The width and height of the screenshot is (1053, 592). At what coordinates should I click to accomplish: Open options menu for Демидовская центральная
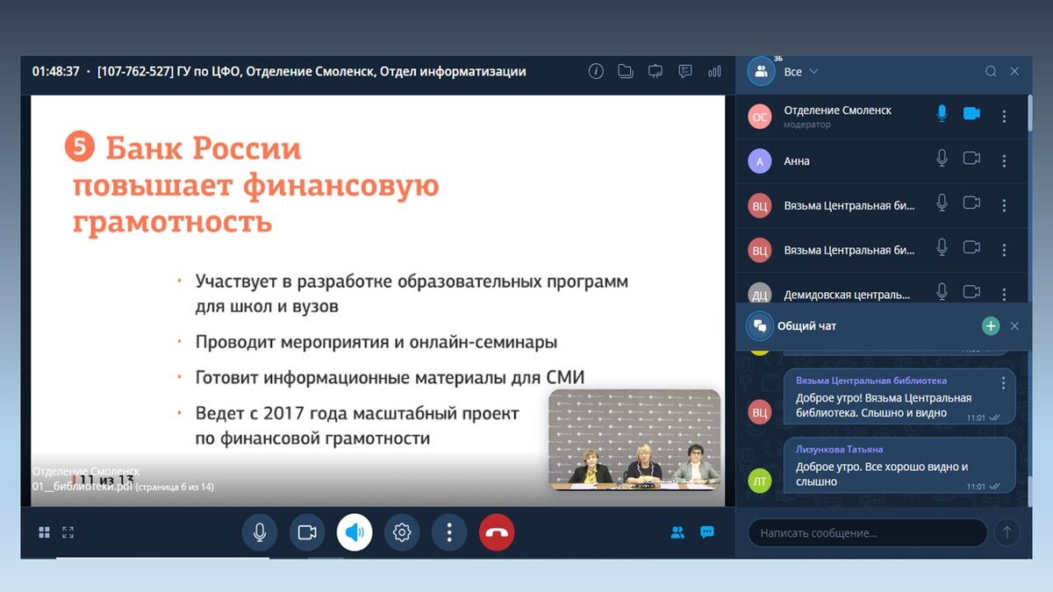click(x=1004, y=294)
